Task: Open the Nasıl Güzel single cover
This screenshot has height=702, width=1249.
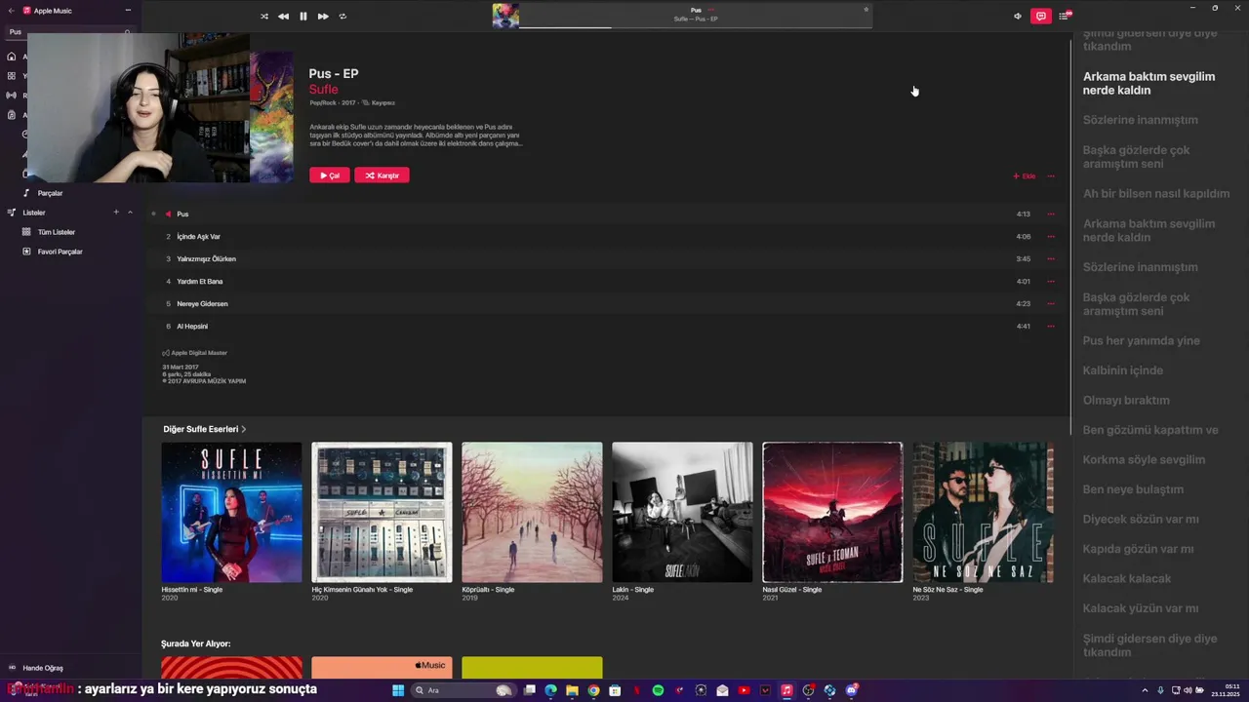Action: click(832, 513)
